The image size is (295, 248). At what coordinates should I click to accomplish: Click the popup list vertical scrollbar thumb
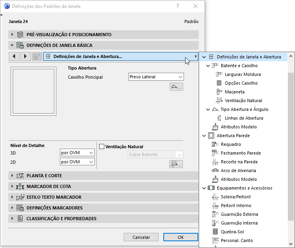point(291,146)
